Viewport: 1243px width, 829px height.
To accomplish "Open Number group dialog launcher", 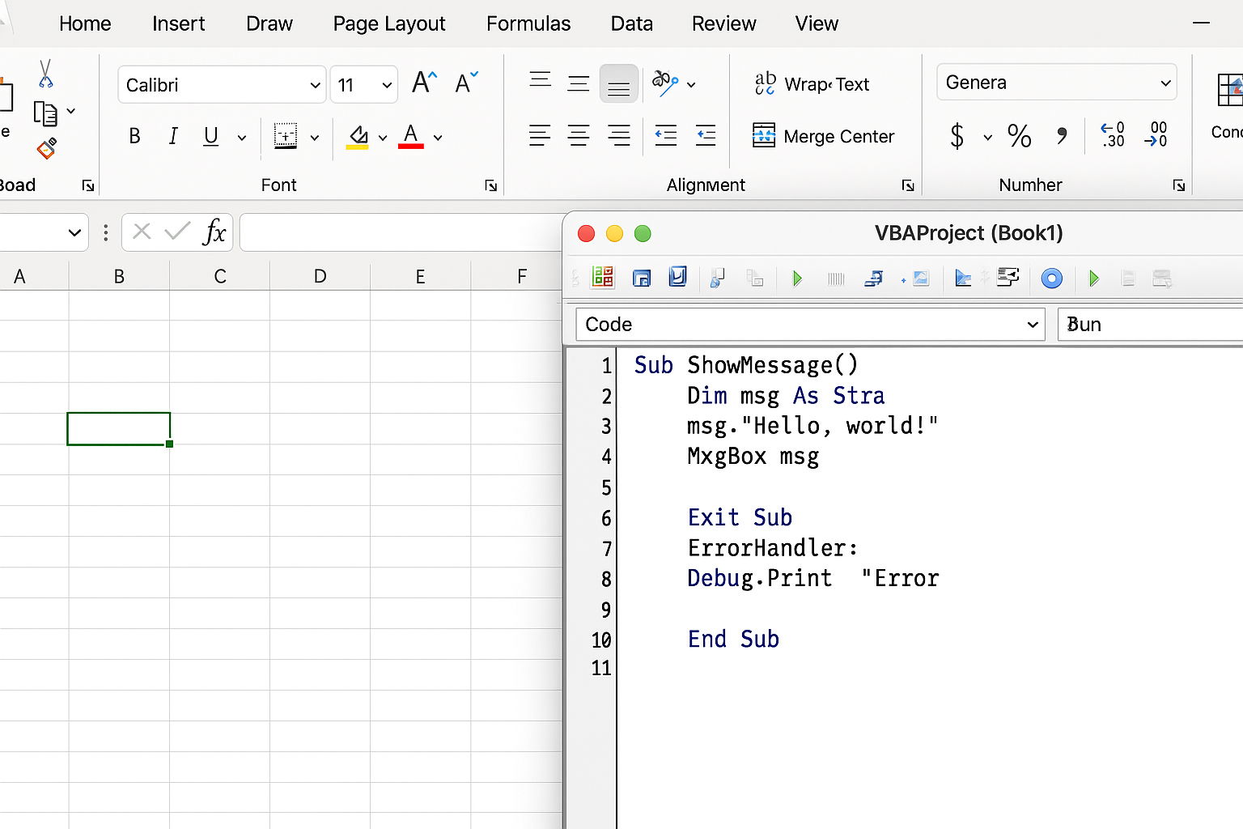I will pos(1179,185).
